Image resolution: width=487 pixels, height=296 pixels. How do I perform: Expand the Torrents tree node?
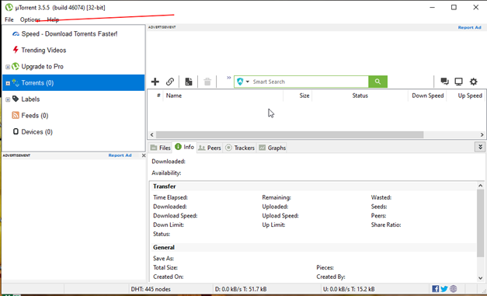[x=8, y=83]
